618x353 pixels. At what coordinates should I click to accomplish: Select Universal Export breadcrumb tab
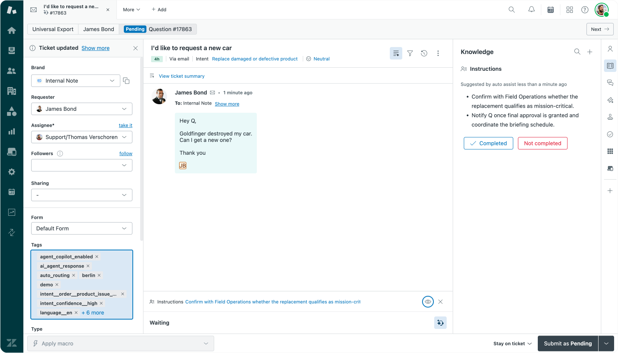[x=53, y=29]
